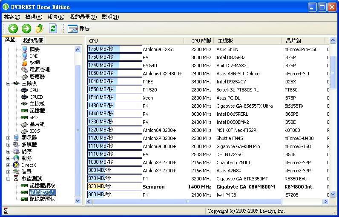This screenshot has height=217, width=339.
Task: Sort by the 主機板 column header
Action: [248, 41]
